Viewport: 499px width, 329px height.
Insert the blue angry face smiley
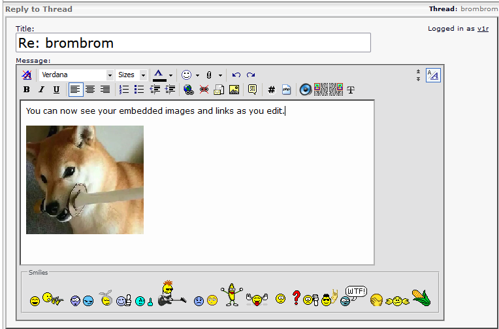tap(88, 301)
